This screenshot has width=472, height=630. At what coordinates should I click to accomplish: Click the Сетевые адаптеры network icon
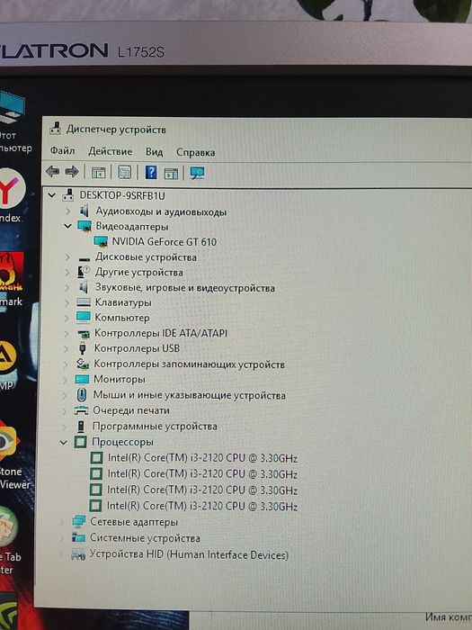tap(79, 521)
